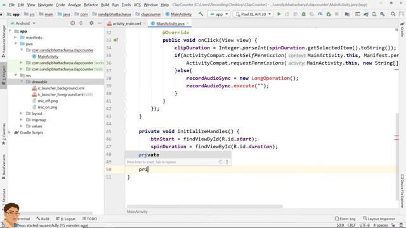Image resolution: width=406 pixels, height=228 pixels.
Task: Select MainActivity in the project tree
Action: pyautogui.click(x=48, y=56)
